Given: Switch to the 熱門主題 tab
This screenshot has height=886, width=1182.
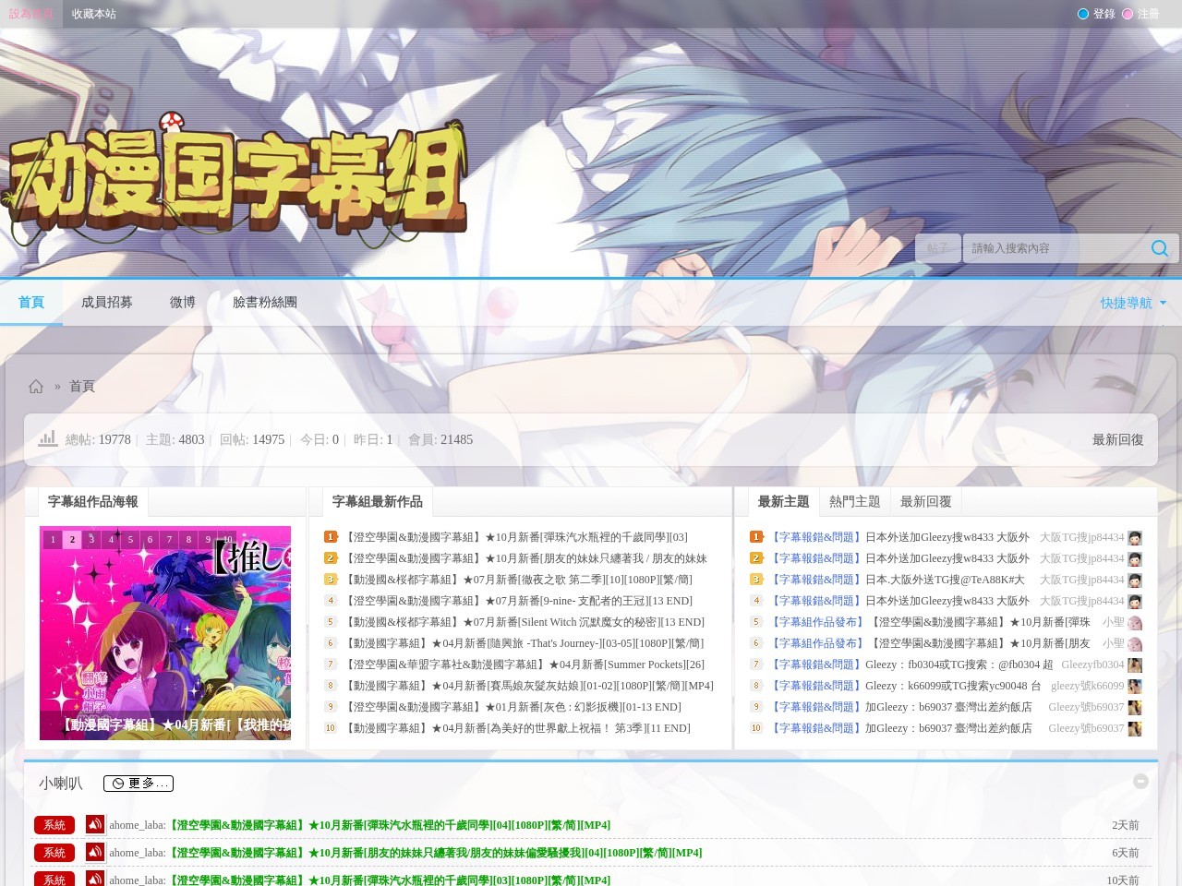Looking at the screenshot, I should (x=854, y=501).
